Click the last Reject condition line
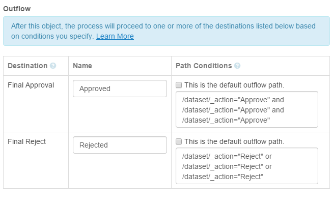 223,177
